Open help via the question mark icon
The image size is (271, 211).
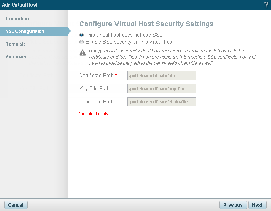coord(266,5)
